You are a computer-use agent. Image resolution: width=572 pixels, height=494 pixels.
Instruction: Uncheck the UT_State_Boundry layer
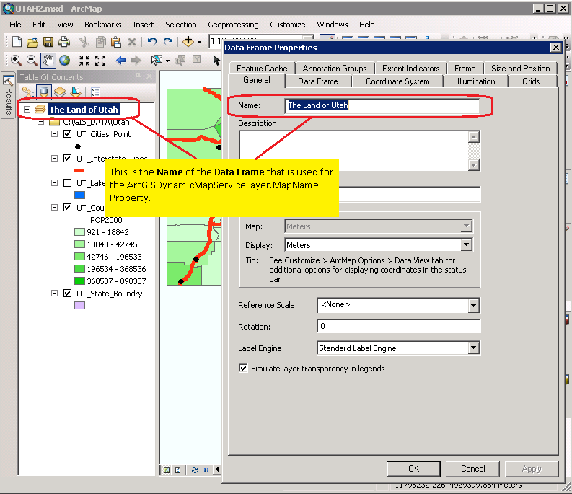(68, 294)
